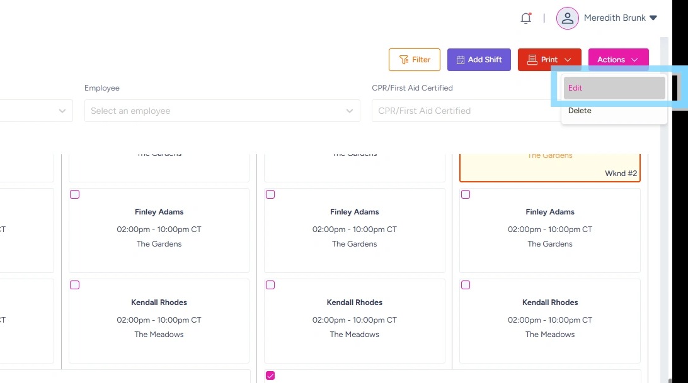Check the middle Kendall Rhodes shift checkbox
The image size is (688, 383).
coord(270,285)
